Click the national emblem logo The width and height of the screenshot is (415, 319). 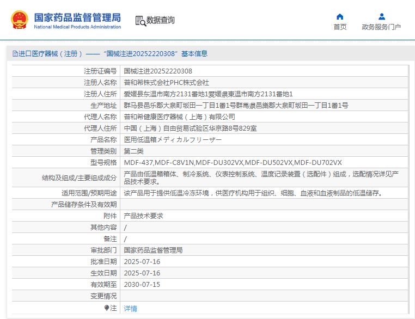pyautogui.click(x=19, y=20)
